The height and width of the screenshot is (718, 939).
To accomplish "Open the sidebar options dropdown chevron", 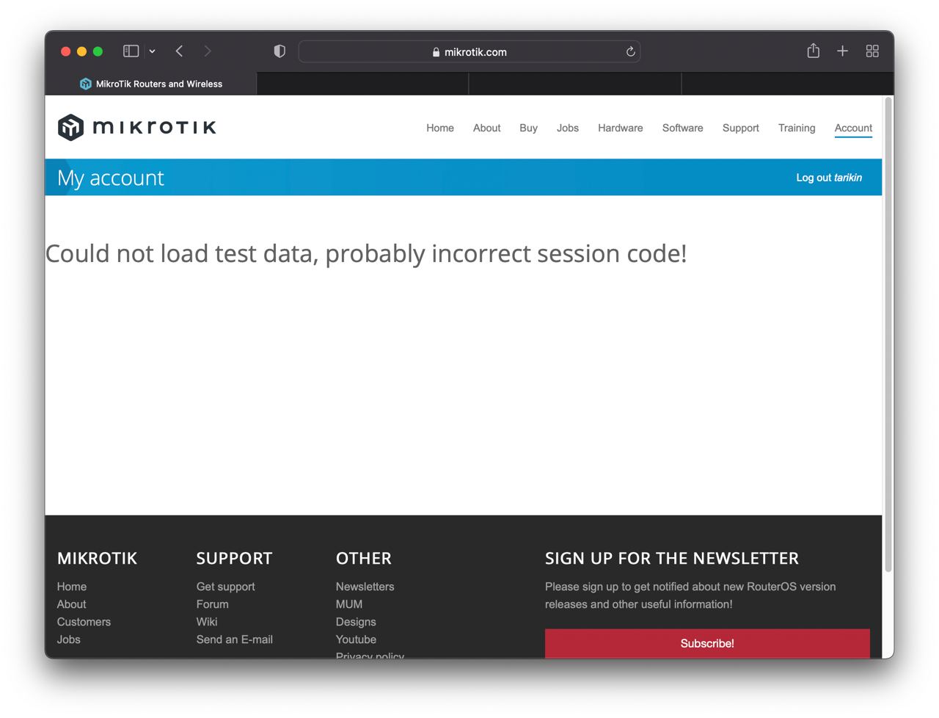I will [152, 51].
